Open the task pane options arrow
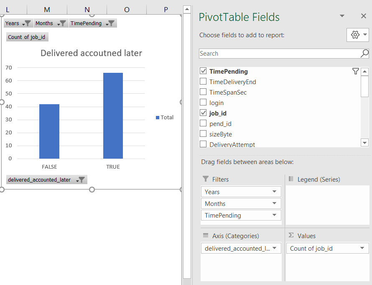372x285 pixels. [342, 16]
